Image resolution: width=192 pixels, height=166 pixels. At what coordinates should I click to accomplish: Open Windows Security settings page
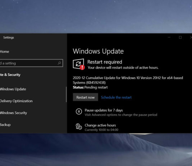pos(13,113)
